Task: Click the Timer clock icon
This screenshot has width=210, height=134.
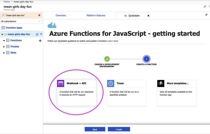Action: [x=111, y=83]
